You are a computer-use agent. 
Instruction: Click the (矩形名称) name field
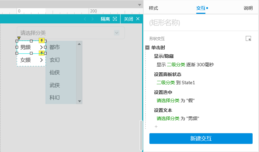[201, 23]
